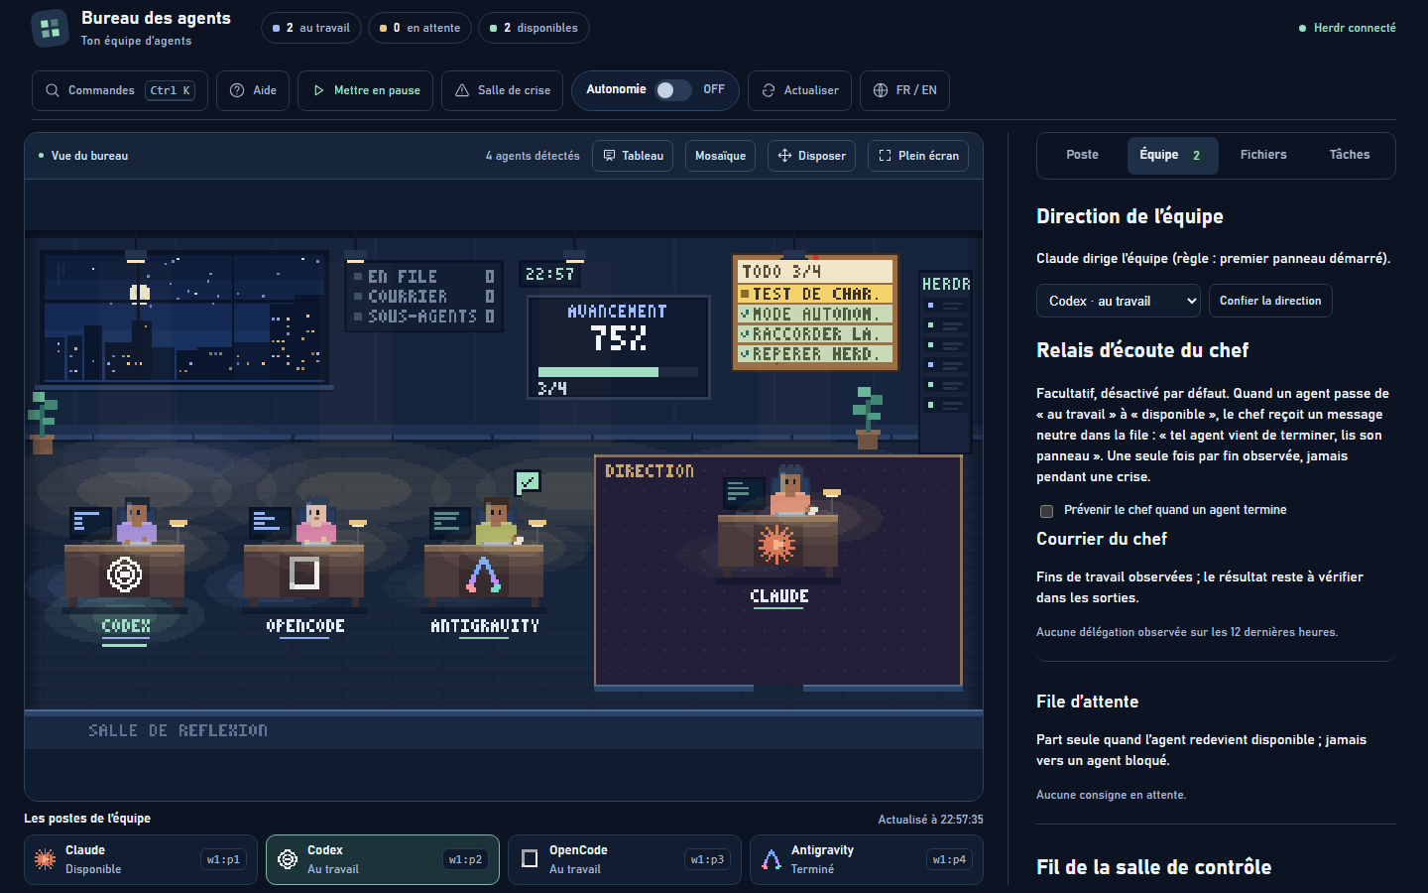Viewport: 1428px width, 893px height.
Task: Click the checkmark bubble above Antigravity's agent
Action: pos(528,482)
